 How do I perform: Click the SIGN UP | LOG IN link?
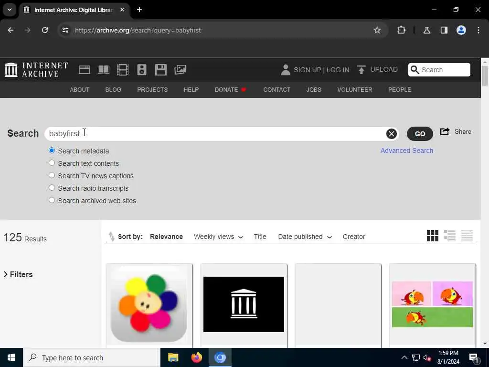tap(321, 70)
